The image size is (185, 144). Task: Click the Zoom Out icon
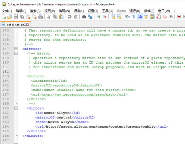click(105, 17)
